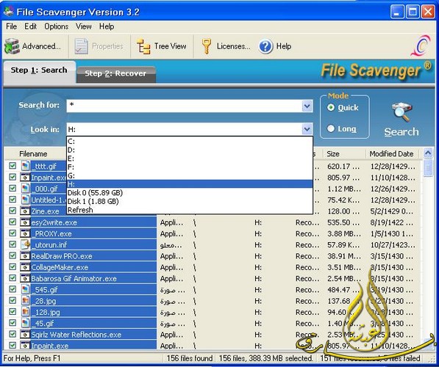Click file icon of Babarosa Gif Animator.exe
Image resolution: width=439 pixels, height=367 pixels.
coord(25,278)
